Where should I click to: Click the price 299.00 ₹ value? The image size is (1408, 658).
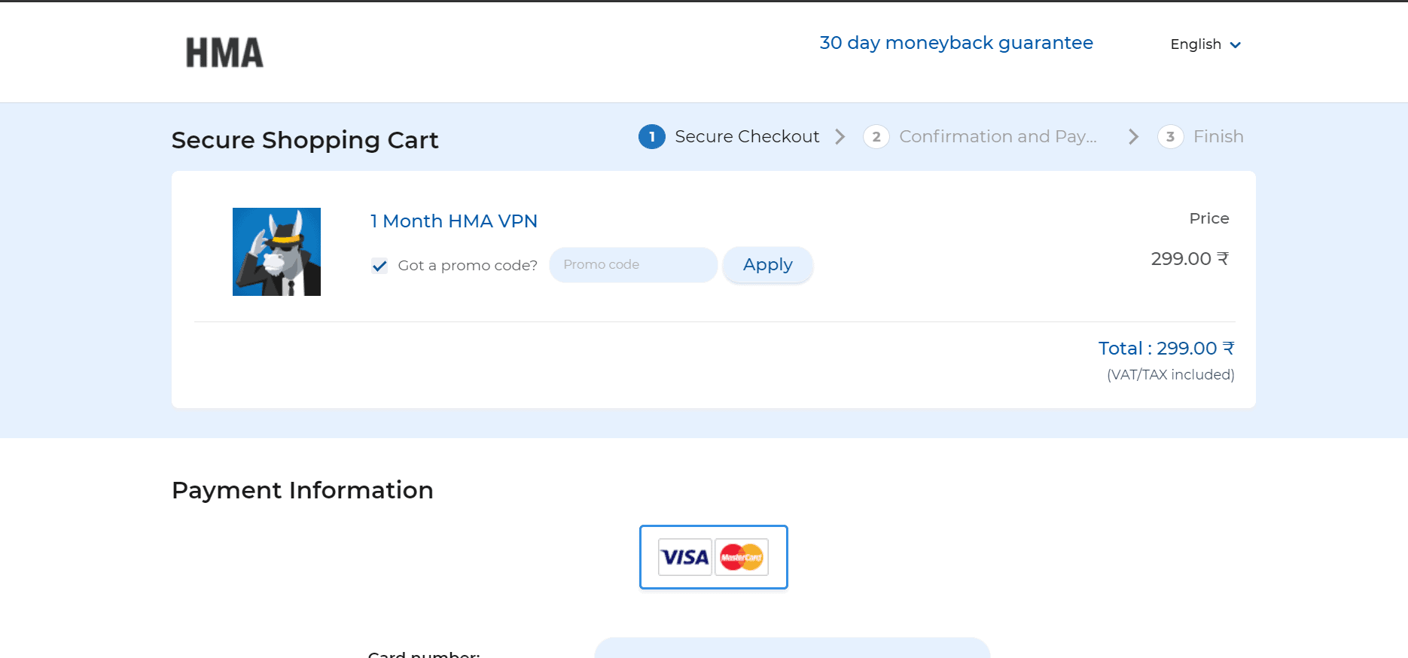click(1190, 259)
